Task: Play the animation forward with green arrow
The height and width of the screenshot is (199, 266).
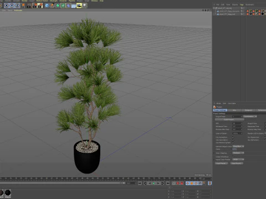Action: (x=154, y=183)
